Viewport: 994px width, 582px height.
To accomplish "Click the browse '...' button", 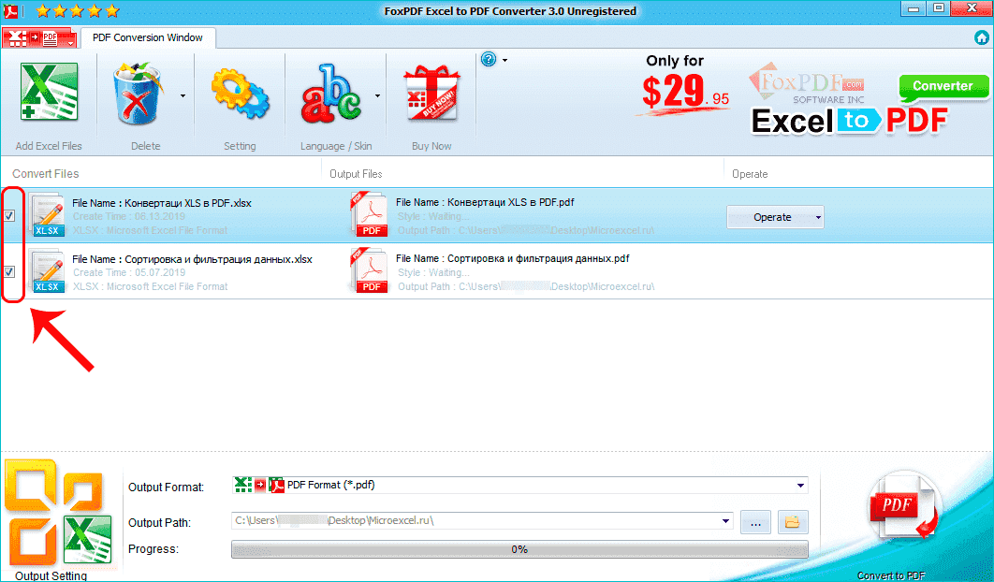I will tap(755, 522).
